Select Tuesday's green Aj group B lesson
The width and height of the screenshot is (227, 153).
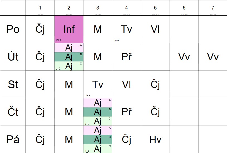[x=69, y=57]
